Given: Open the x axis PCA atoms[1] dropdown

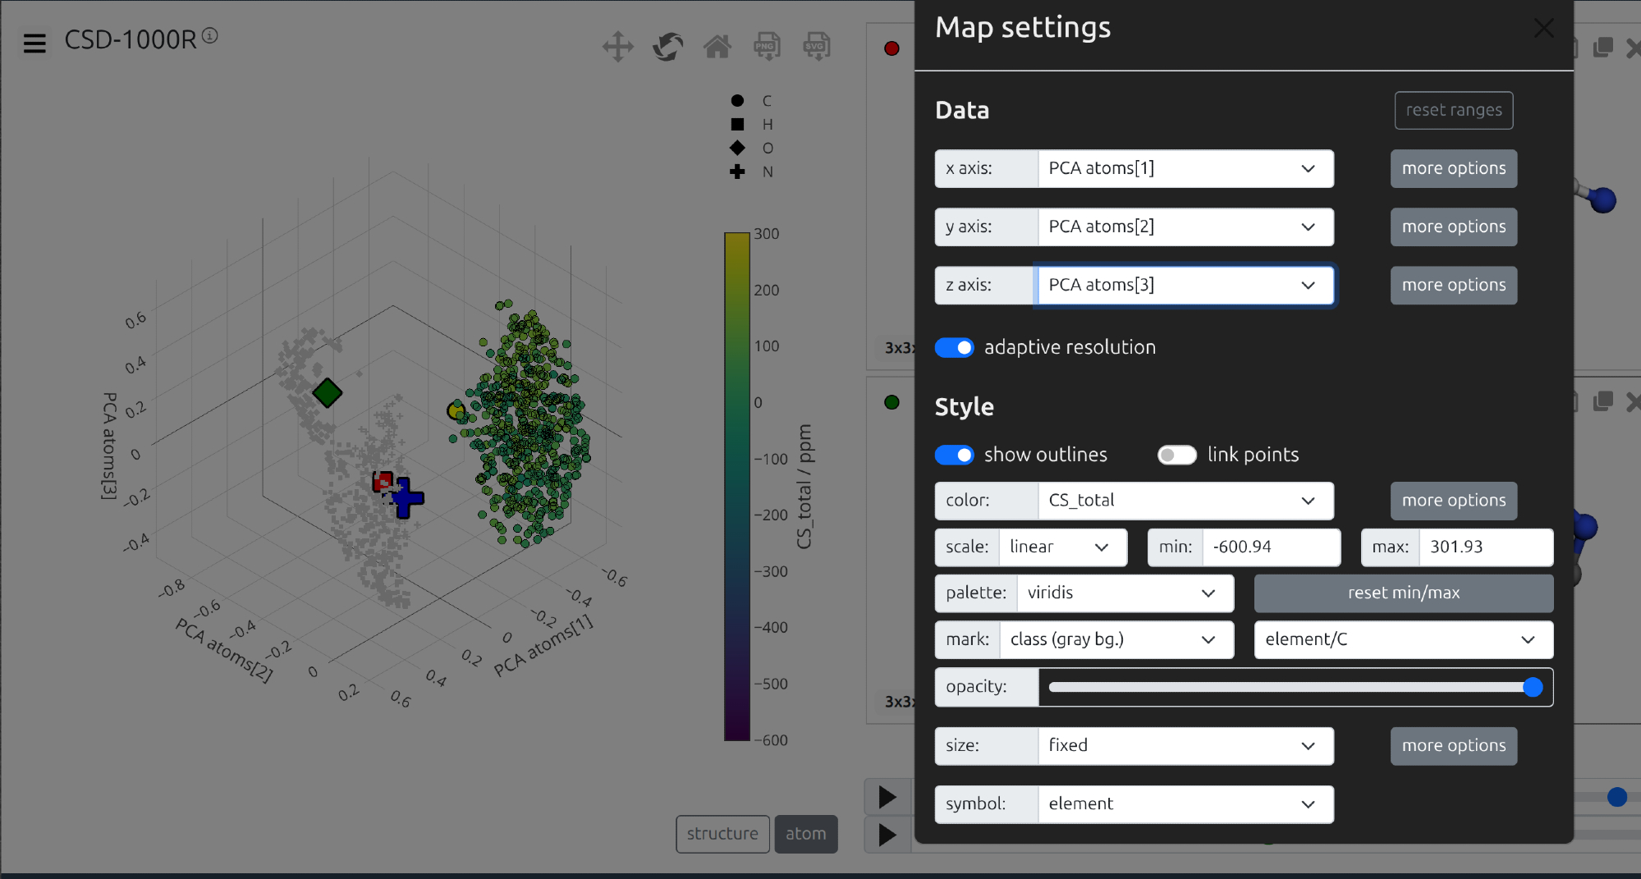Looking at the screenshot, I should tap(1185, 169).
